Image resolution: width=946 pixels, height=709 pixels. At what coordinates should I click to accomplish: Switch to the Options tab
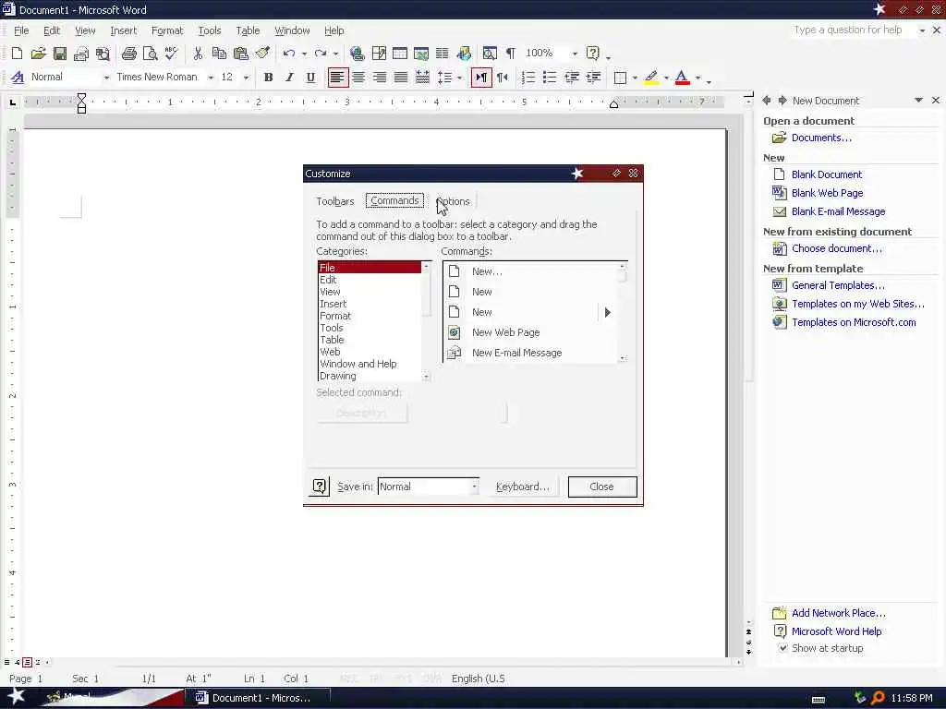[453, 201]
